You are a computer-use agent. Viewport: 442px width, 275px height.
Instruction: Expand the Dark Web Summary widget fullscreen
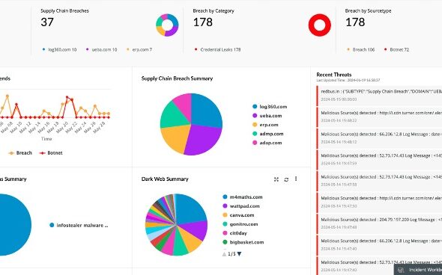[x=276, y=179]
